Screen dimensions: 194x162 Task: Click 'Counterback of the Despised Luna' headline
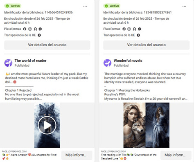click(x=129, y=157)
